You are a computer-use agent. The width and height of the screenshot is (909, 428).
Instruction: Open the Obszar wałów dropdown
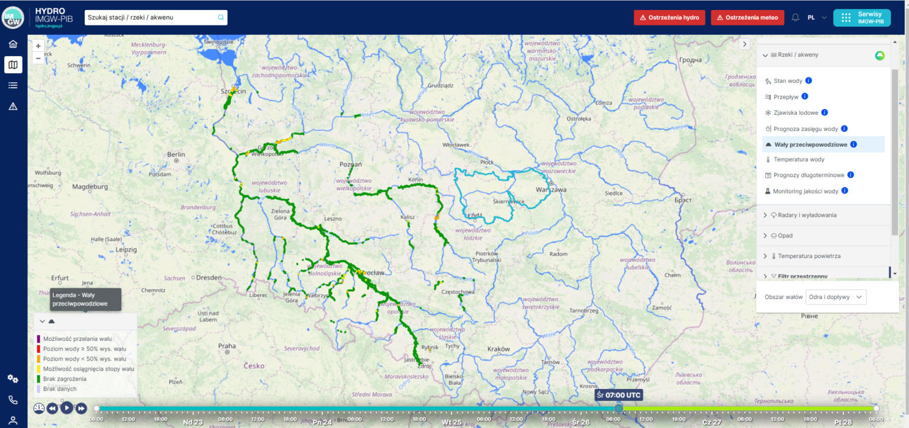(x=836, y=297)
